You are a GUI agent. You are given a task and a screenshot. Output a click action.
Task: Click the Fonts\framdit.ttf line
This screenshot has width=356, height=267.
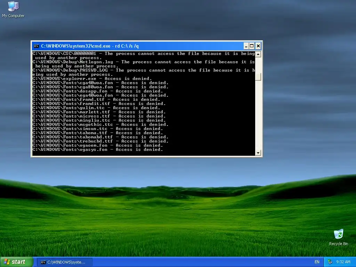(99, 104)
